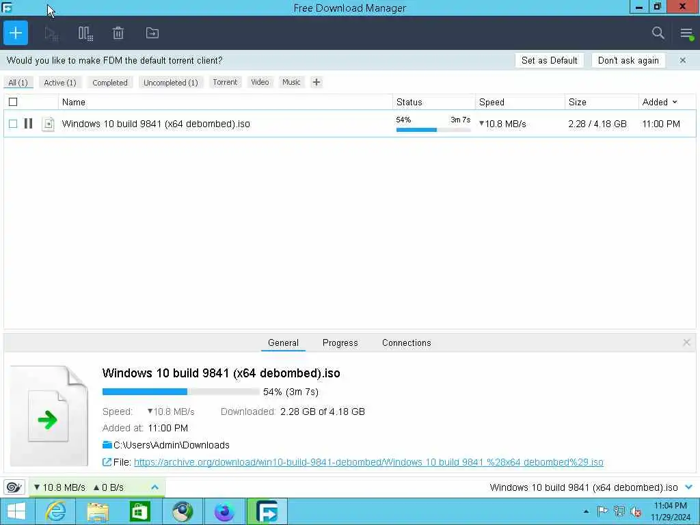Viewport: 700px width, 525px height.
Task: Click the download name in the list row
Action: tap(156, 124)
